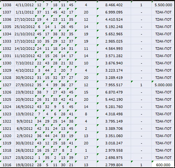Select draw number cell 1338

point(7,5)
